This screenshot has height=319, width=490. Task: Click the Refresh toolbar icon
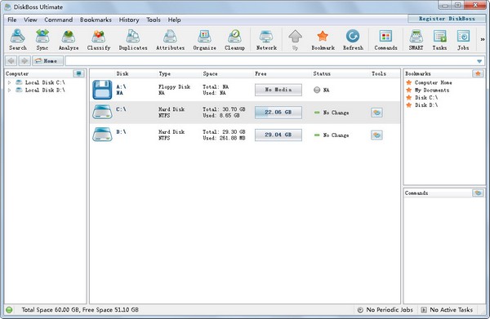(x=353, y=40)
